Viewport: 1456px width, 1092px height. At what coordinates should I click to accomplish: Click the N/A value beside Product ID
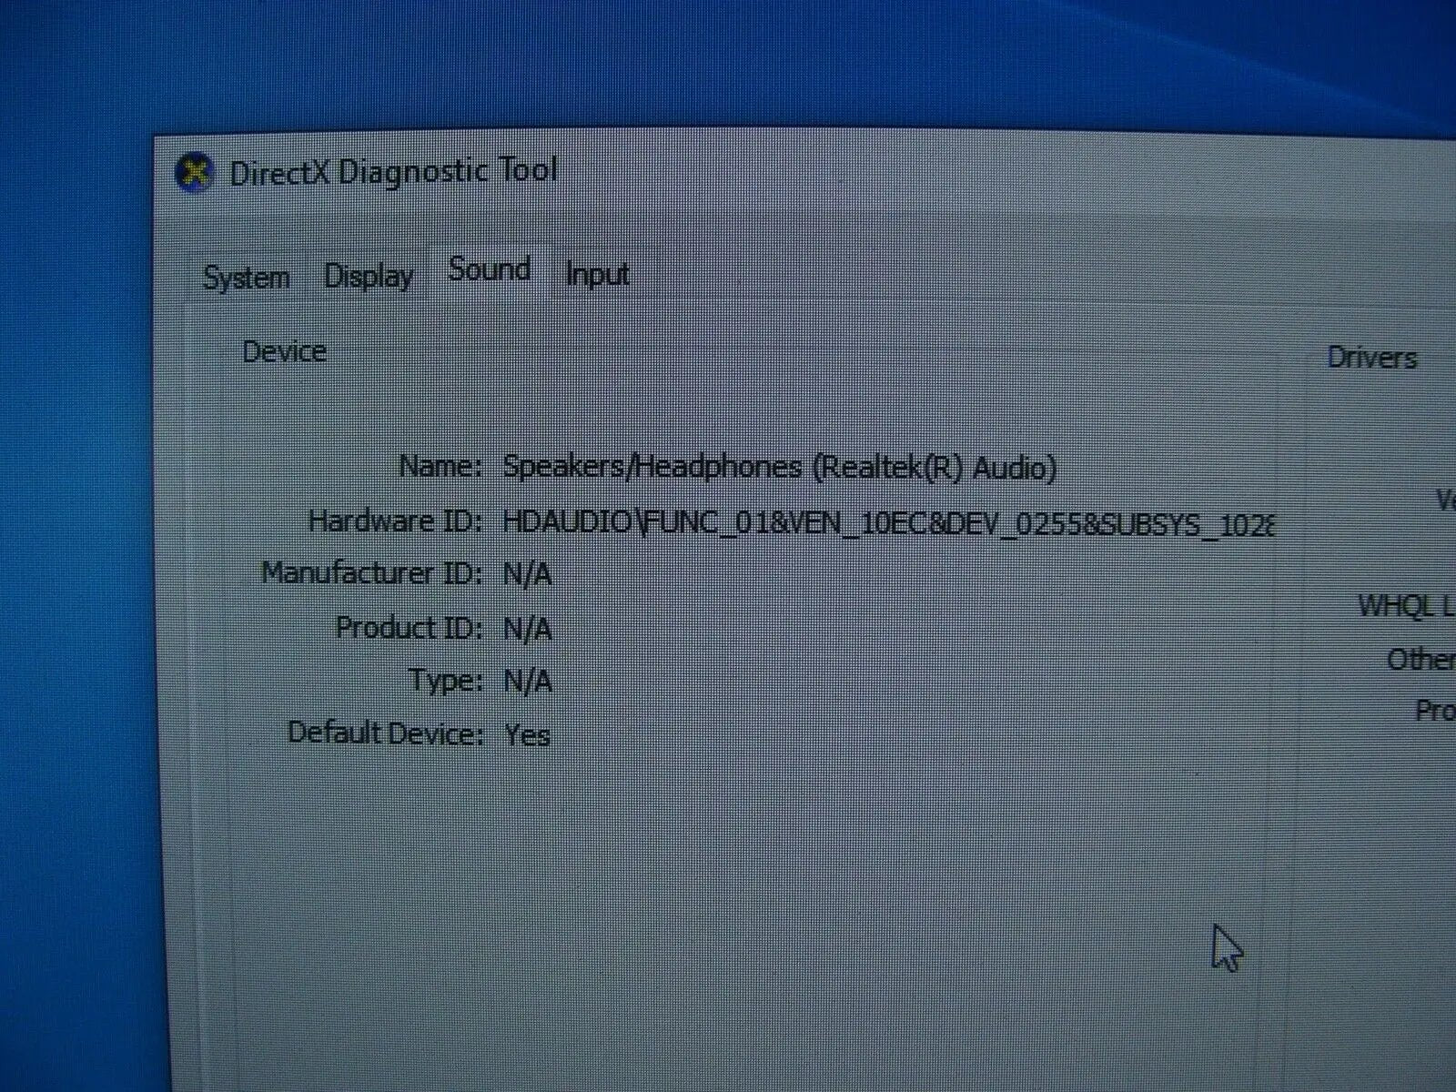coord(528,629)
